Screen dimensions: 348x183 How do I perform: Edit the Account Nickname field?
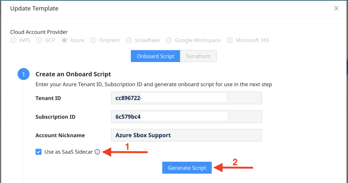click(x=186, y=135)
